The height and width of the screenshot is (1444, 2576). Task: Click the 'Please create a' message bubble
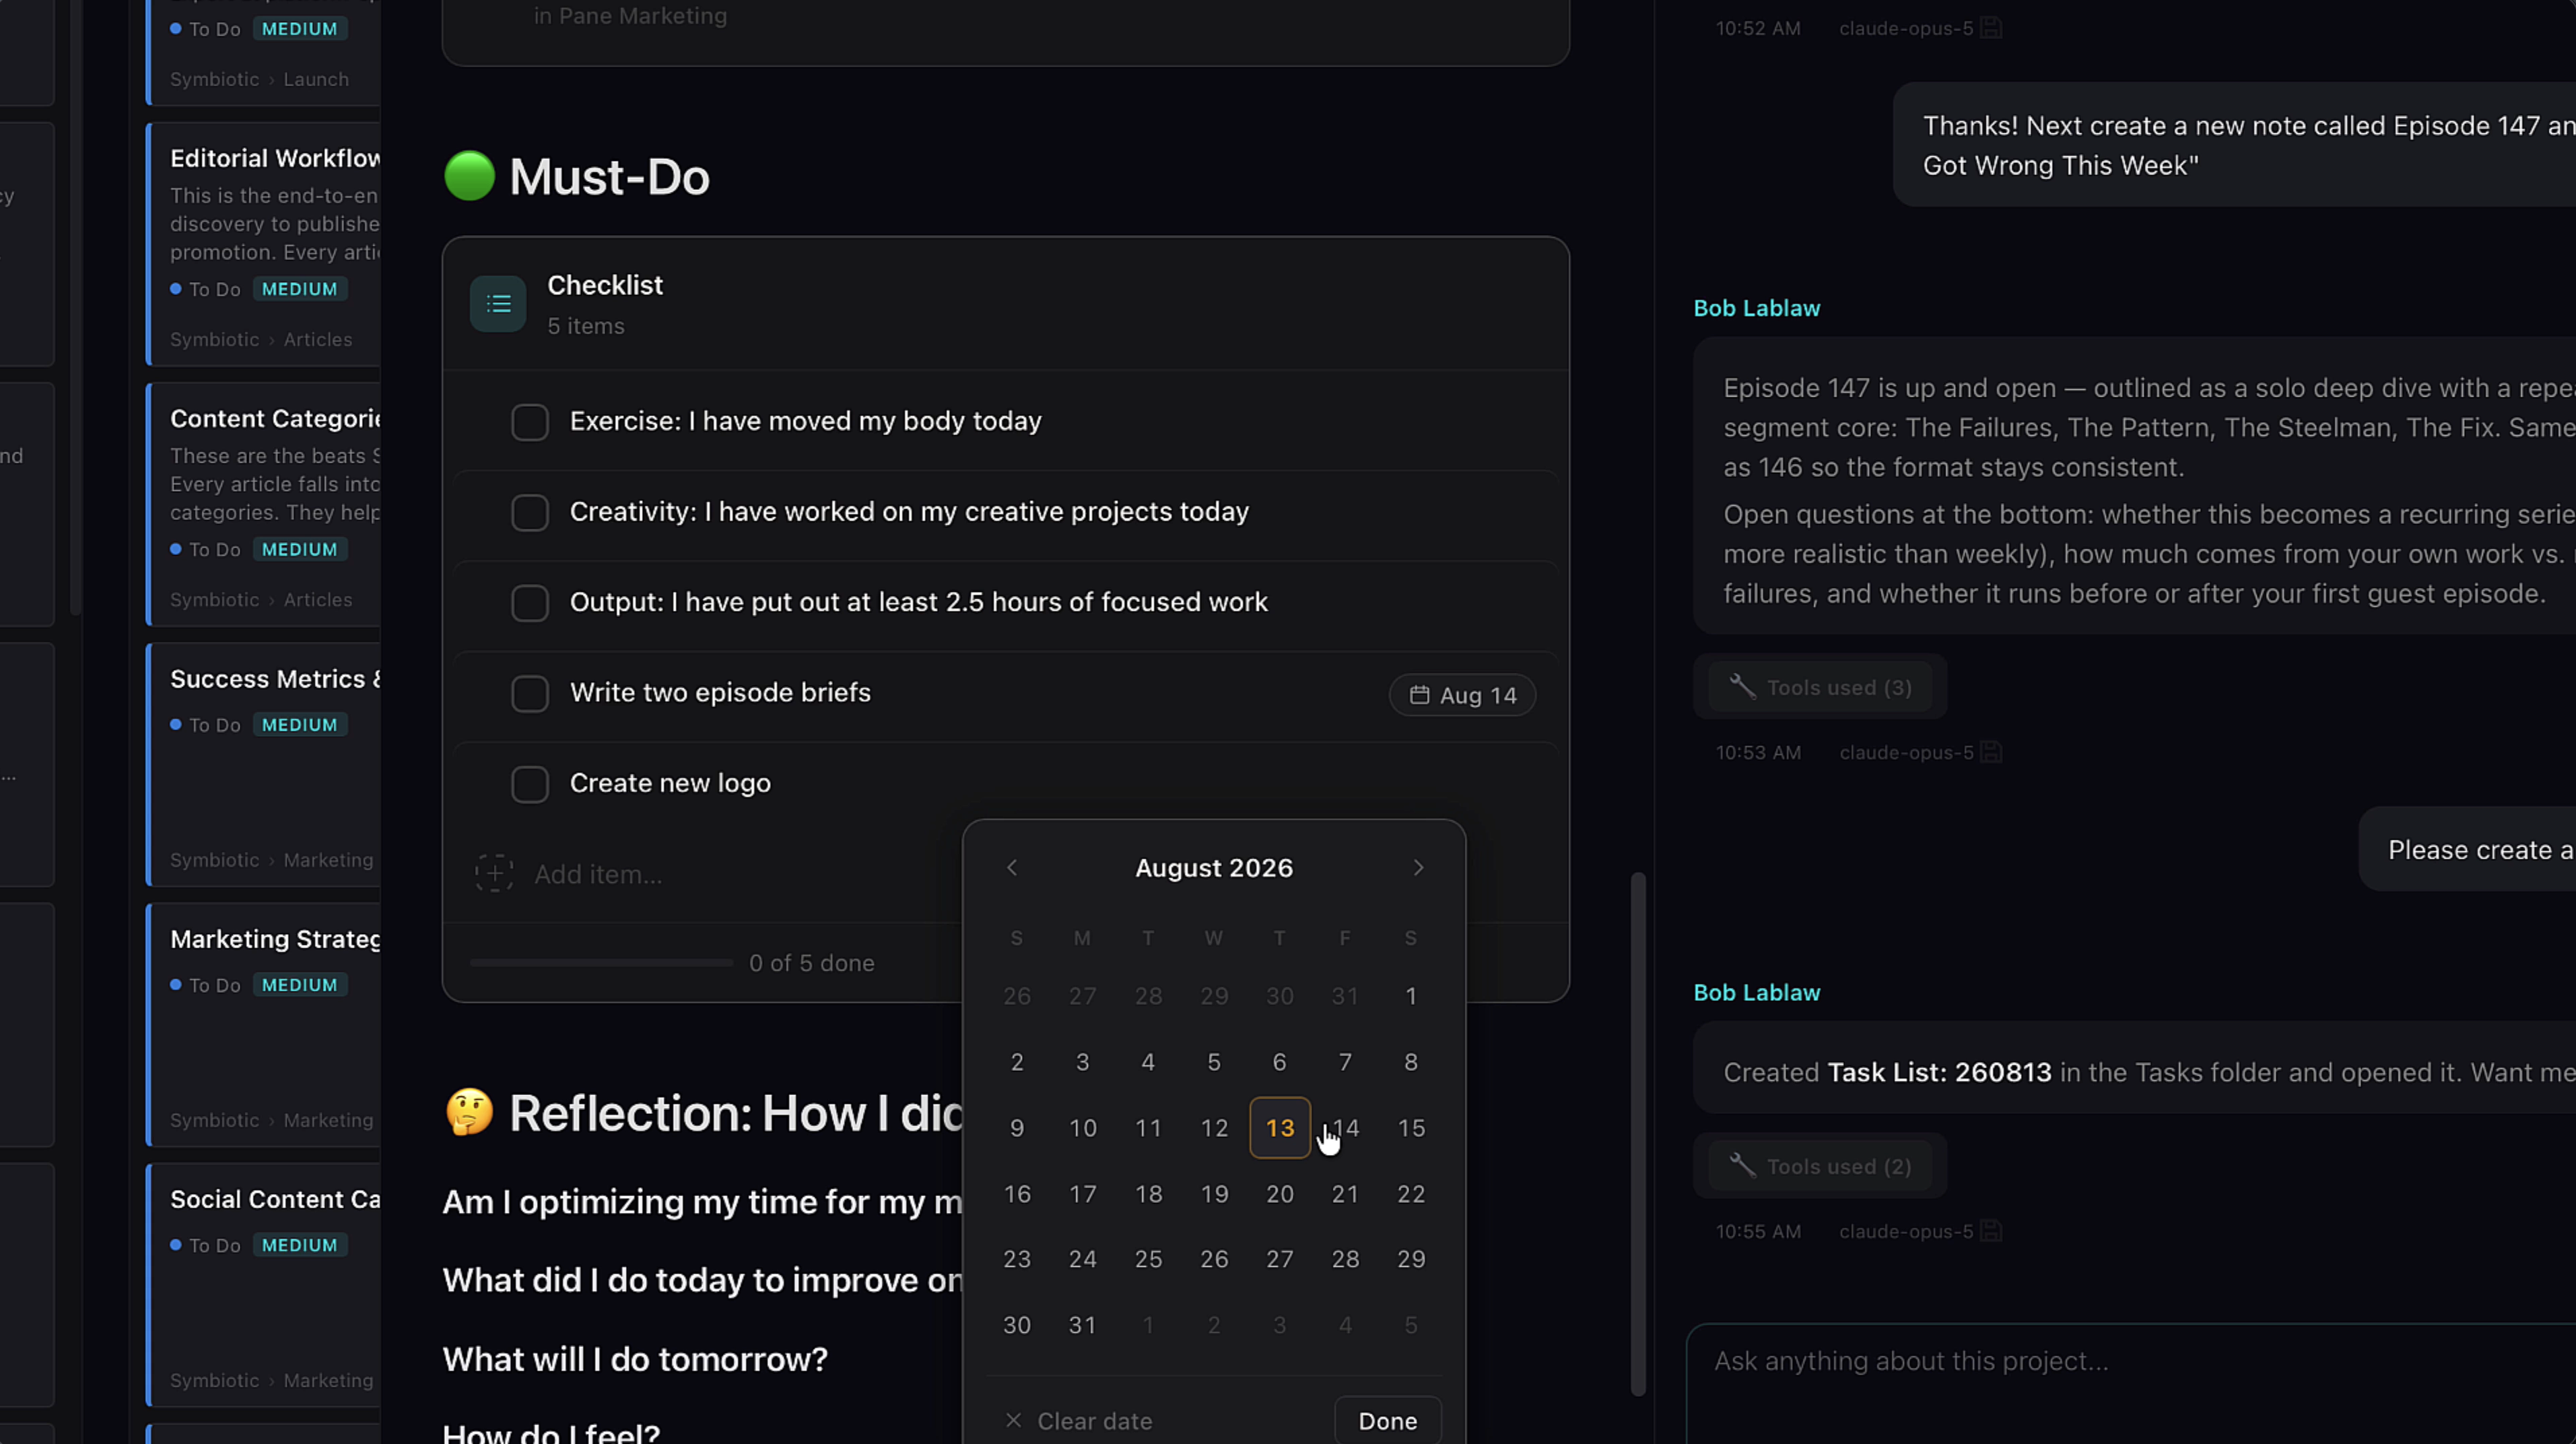(2467, 849)
